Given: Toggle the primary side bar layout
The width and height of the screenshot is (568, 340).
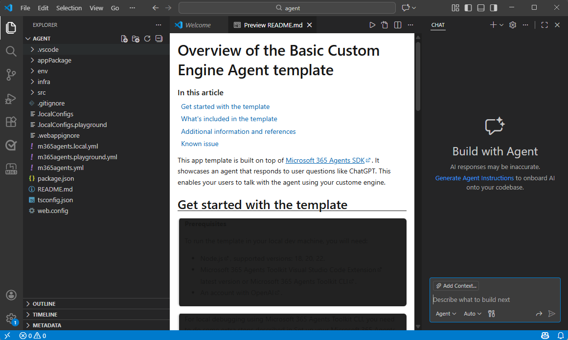Looking at the screenshot, I should [468, 8].
